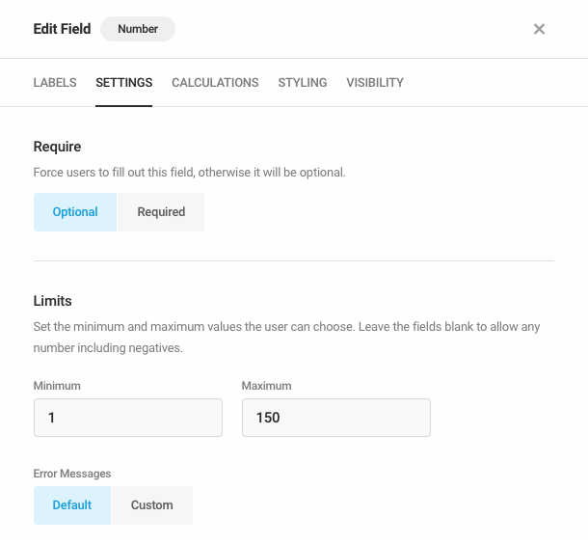This screenshot has width=588, height=544.
Task: Choose Default error messages
Action: 72,505
